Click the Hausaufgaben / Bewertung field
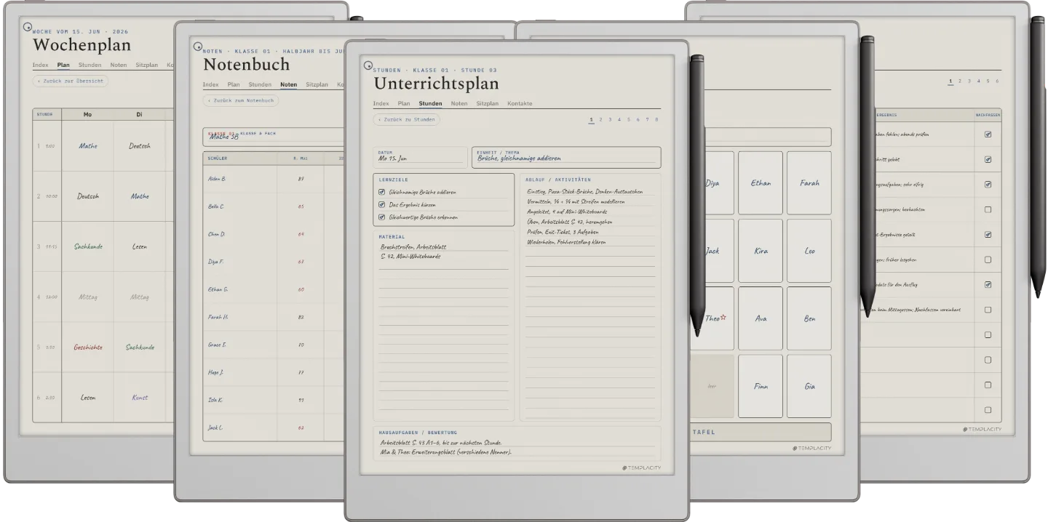The height and width of the screenshot is (522, 1048). pos(517,443)
